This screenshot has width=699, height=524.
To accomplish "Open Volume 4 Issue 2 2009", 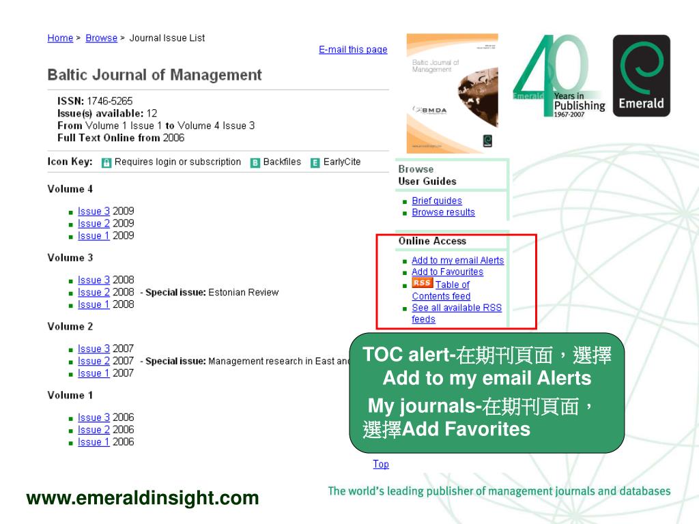I will click(94, 223).
